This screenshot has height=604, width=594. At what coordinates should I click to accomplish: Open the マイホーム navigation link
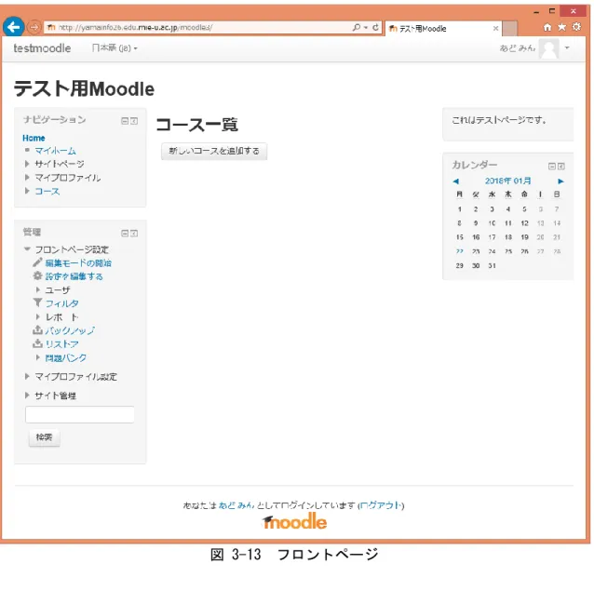click(56, 151)
